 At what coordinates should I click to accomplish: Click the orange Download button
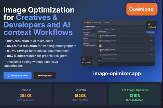coord(142,9)
